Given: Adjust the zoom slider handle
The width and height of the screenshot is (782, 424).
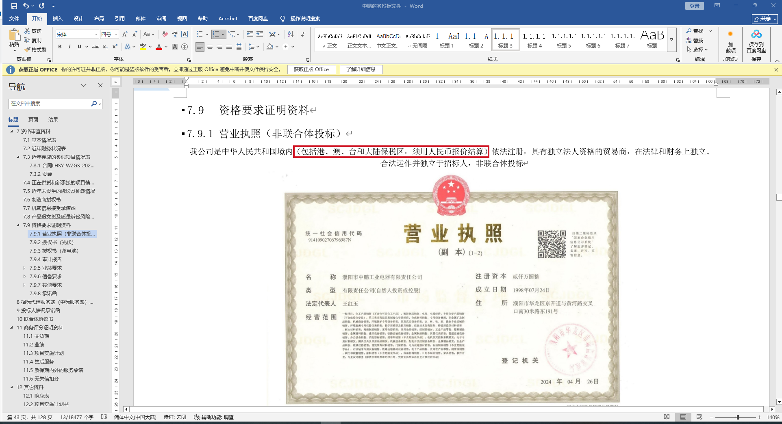Looking at the screenshot, I should pyautogui.click(x=737, y=417).
